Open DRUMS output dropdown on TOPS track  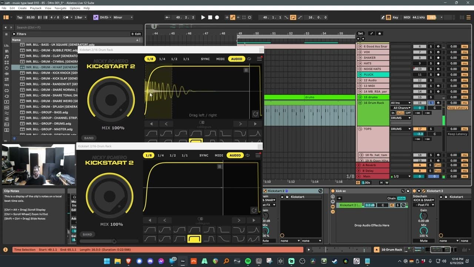coord(401,129)
